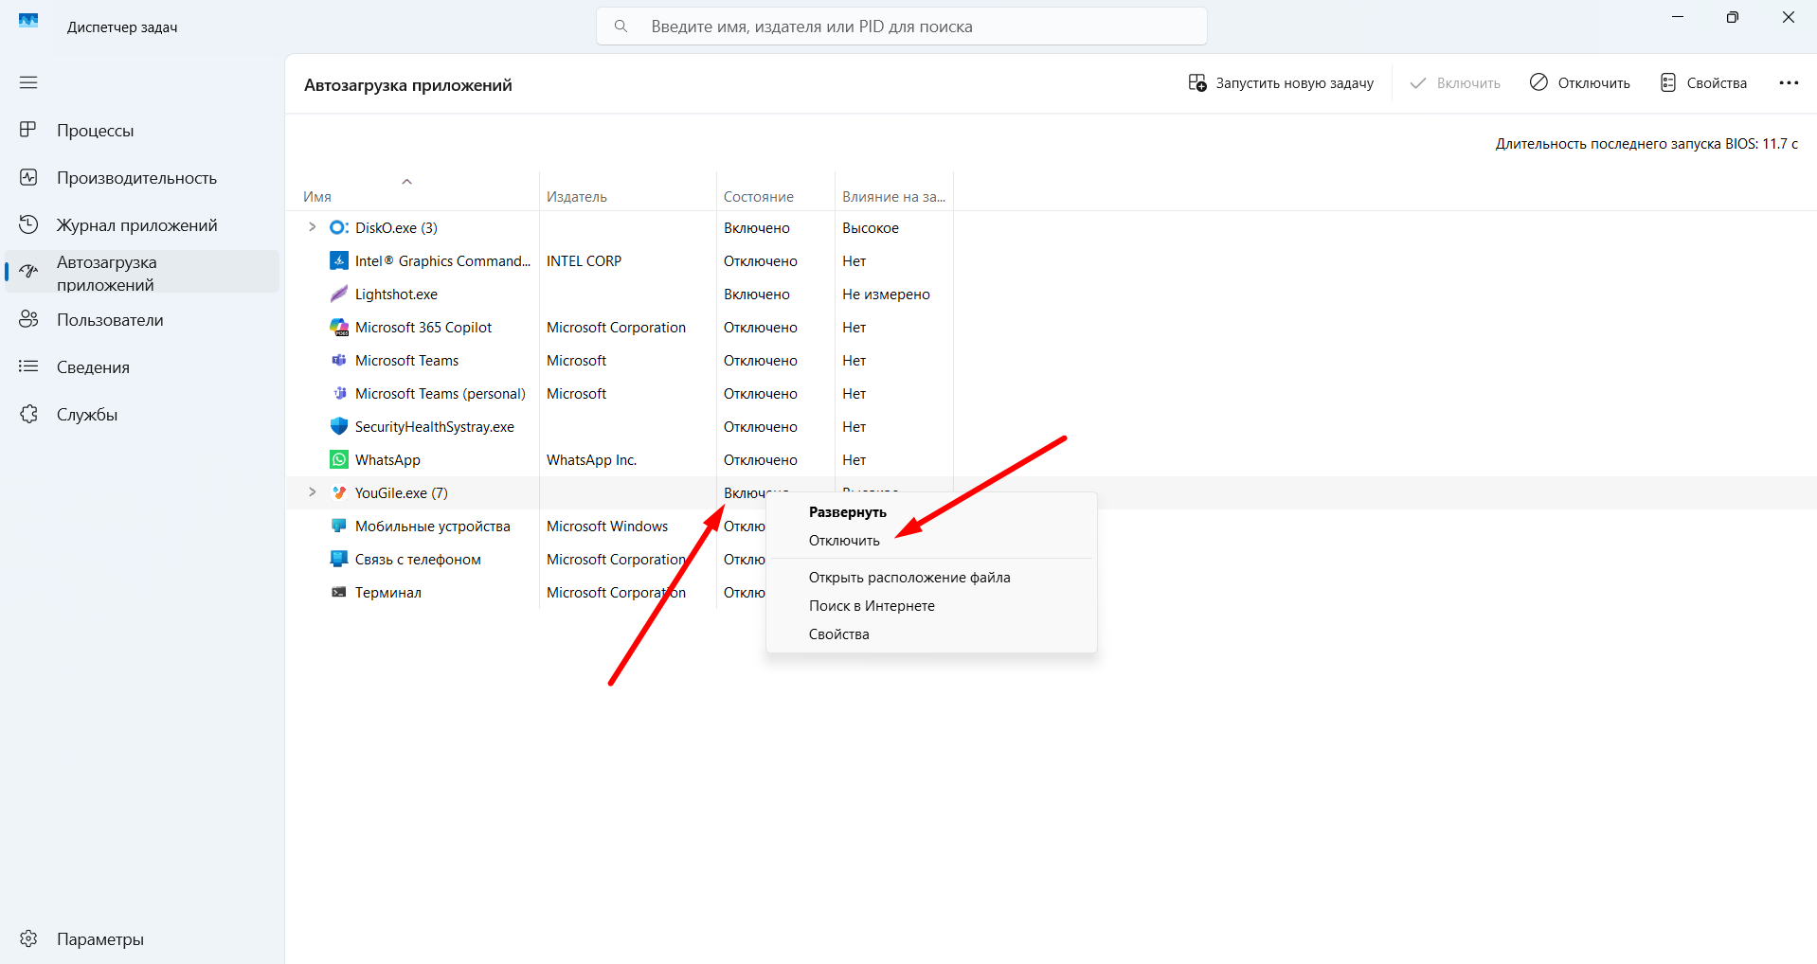Viewport: 1817px width, 964px height.
Task: Click Включено status in the Lightshot.exe row
Action: [x=757, y=295]
